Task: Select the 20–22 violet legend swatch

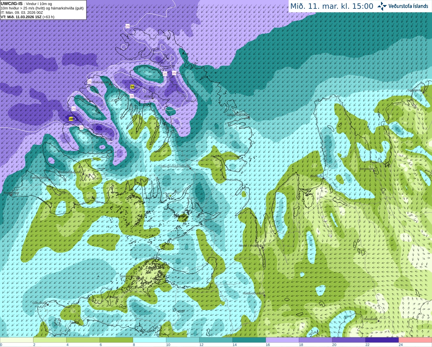Action: 349,340
